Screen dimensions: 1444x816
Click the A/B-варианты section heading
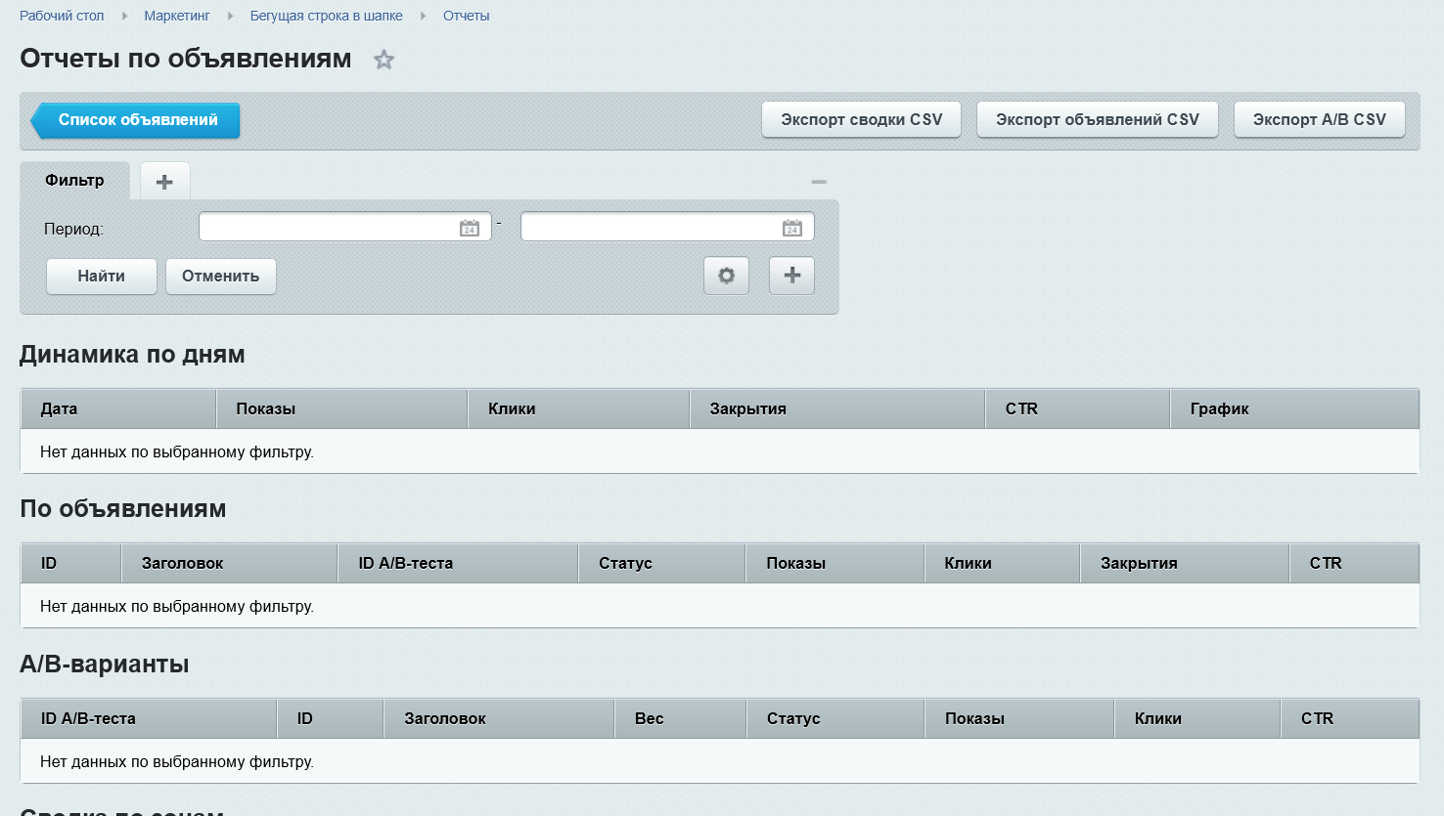(x=105, y=665)
